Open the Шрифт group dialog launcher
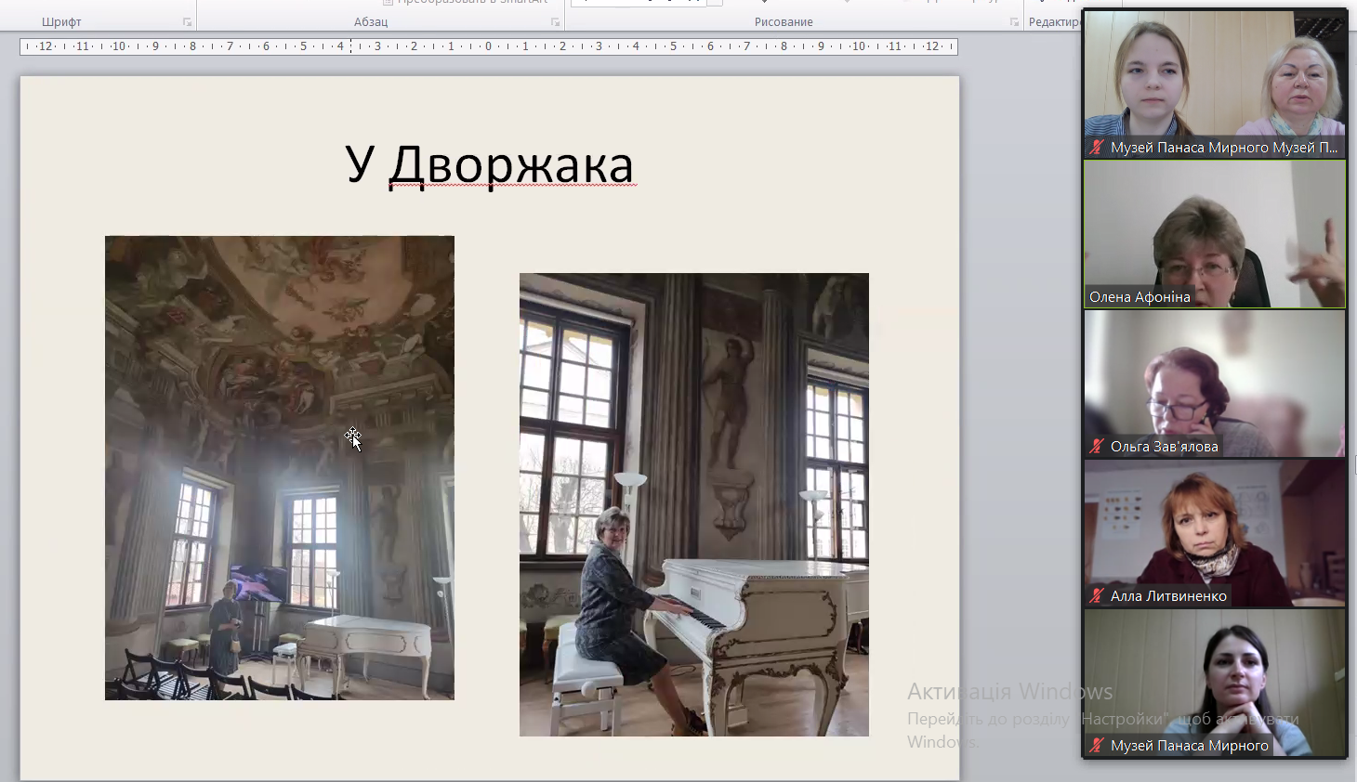 click(187, 22)
